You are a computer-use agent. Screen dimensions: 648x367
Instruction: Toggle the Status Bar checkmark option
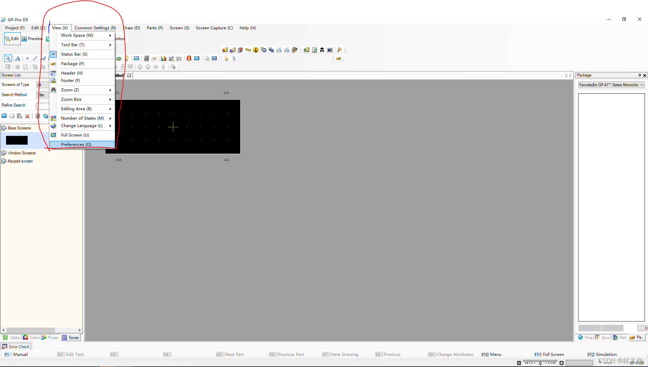pos(74,54)
